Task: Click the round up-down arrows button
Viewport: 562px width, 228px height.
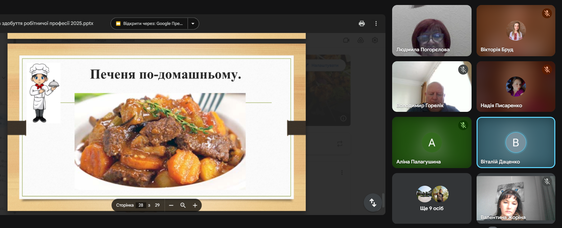Action: tap(373, 202)
